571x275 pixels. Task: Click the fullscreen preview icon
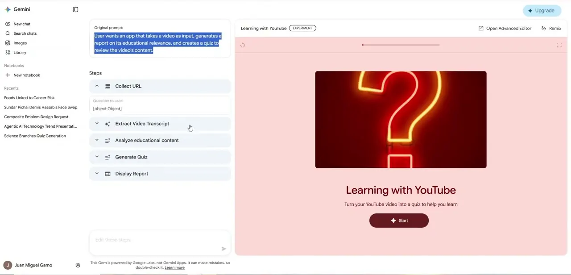(x=559, y=45)
